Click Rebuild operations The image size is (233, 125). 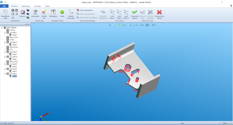coord(103,14)
